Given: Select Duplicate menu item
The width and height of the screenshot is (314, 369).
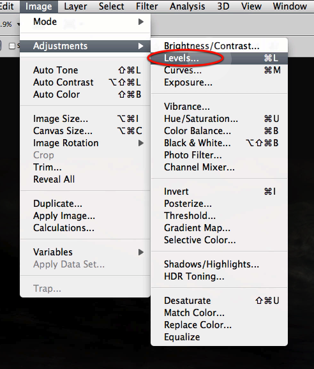Looking at the screenshot, I should (x=85, y=204).
